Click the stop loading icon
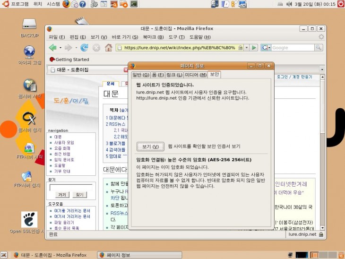Viewport: 345px width, 259px height. [x=96, y=48]
